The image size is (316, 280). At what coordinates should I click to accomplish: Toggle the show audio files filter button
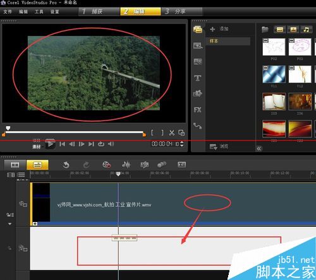tap(307, 30)
